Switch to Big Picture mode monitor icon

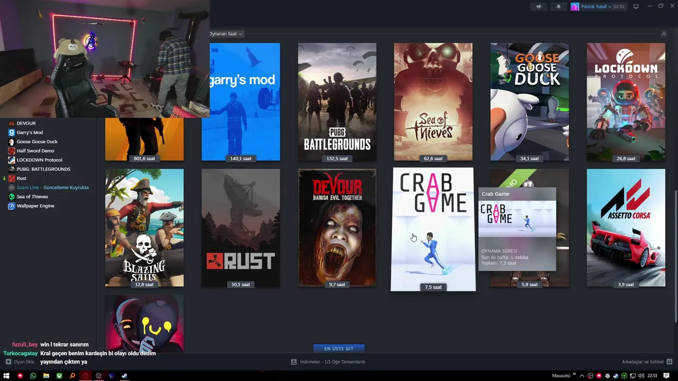coord(636,7)
